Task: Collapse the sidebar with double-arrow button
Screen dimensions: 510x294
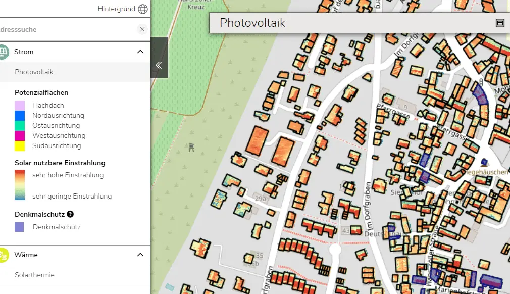Action: point(159,65)
